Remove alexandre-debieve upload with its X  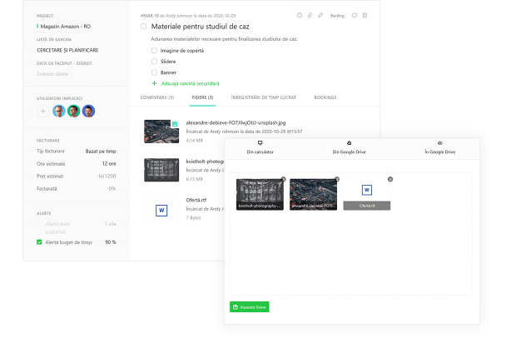coord(337,179)
